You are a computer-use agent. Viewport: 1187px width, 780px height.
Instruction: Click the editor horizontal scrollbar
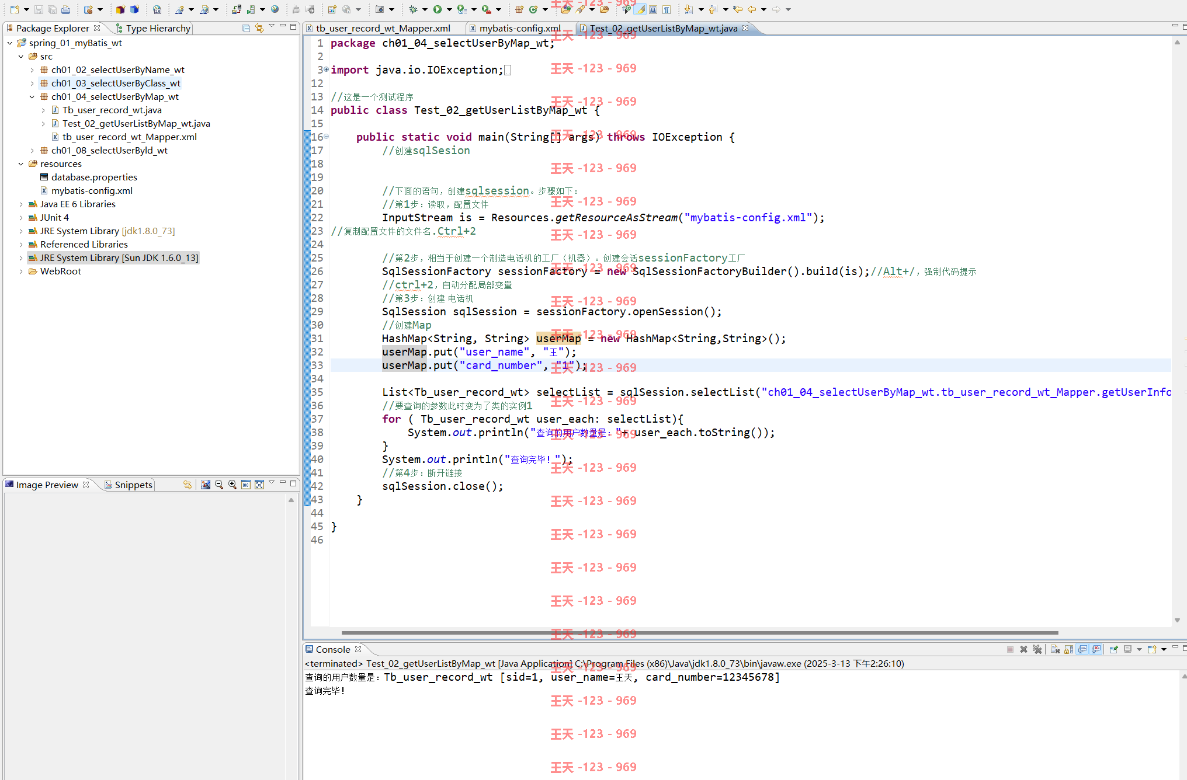tap(699, 633)
